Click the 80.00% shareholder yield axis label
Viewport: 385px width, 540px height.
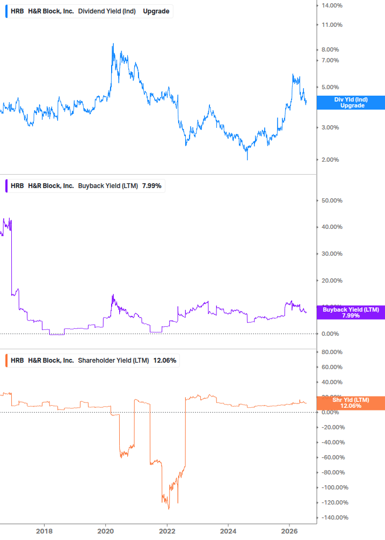(332, 352)
